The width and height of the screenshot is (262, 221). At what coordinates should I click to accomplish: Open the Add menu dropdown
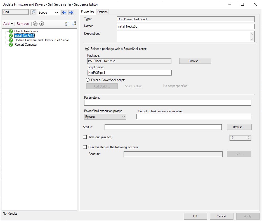point(8,24)
